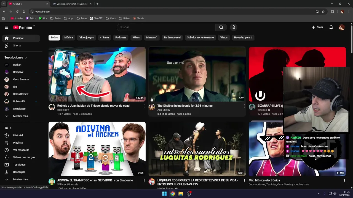The width and height of the screenshot is (353, 198).
Task: Open options menu for Mix: Música electrónica
Action: 344,181
